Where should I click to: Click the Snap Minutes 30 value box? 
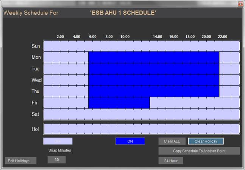coord(56,160)
